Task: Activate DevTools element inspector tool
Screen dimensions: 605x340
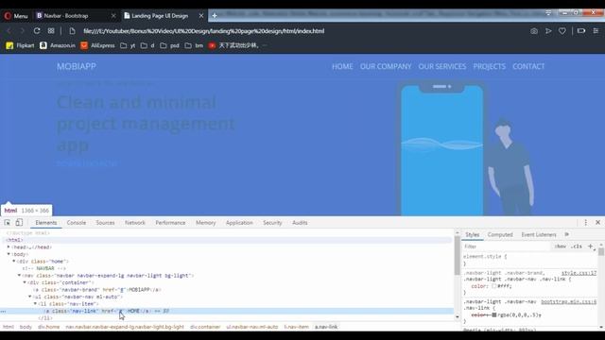Action: pos(8,223)
